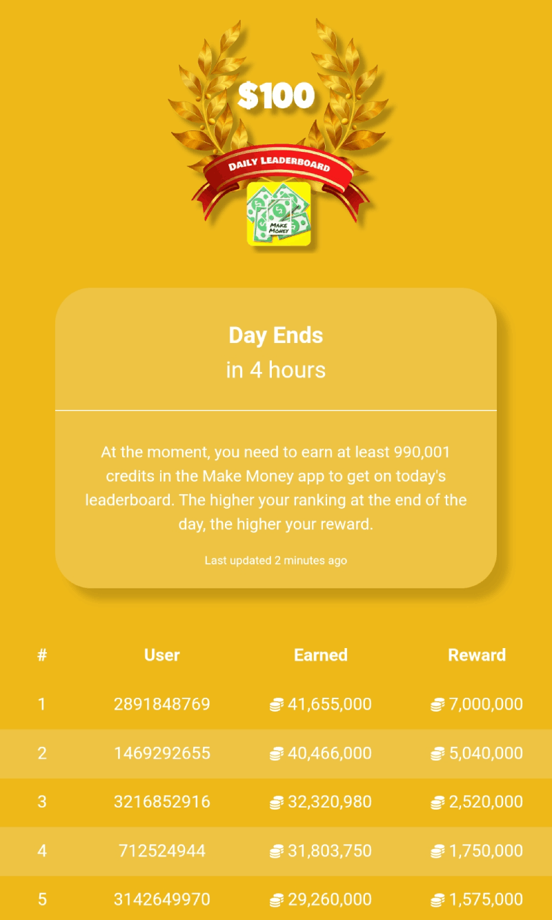Select user 2891848769 in first place
The height and width of the screenshot is (920, 552).
pyautogui.click(x=162, y=705)
